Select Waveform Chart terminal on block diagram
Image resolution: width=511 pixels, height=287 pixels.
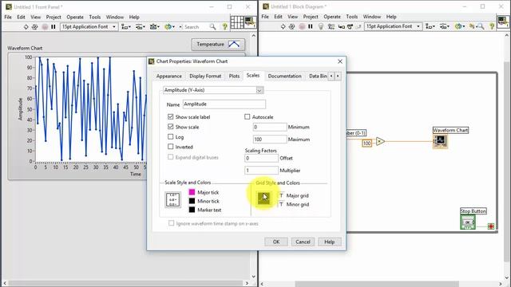coord(440,141)
